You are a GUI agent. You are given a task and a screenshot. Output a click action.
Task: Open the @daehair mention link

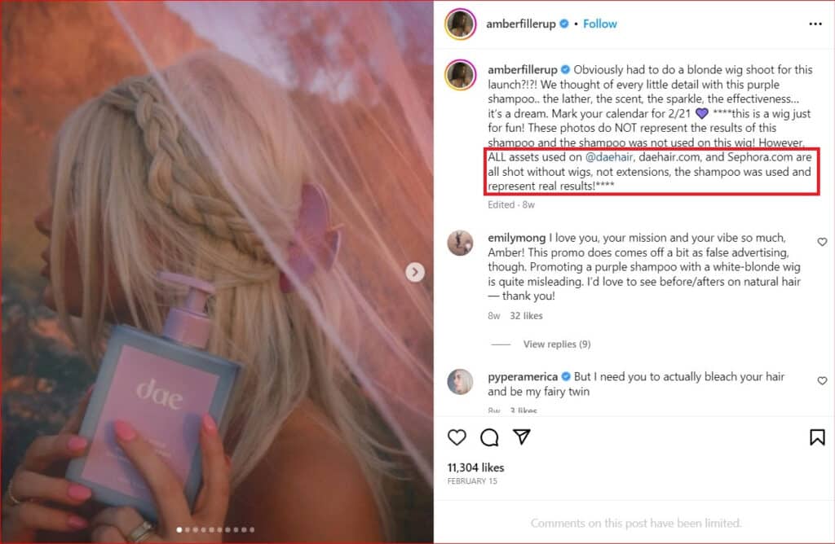coord(608,157)
